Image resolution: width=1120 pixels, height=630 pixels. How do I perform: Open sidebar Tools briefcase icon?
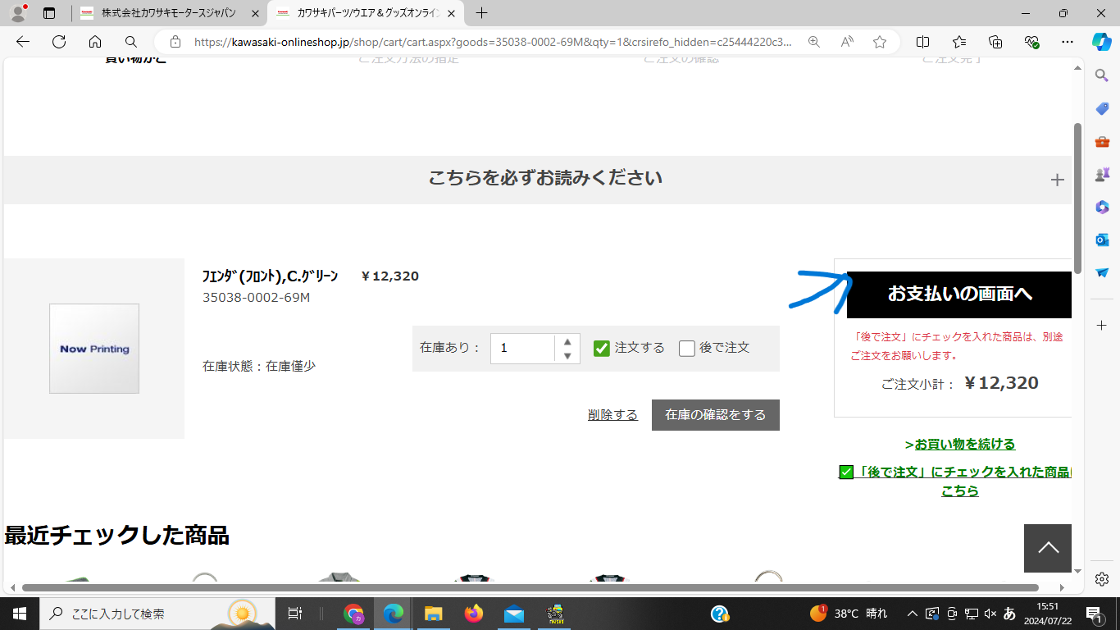pyautogui.click(x=1102, y=141)
